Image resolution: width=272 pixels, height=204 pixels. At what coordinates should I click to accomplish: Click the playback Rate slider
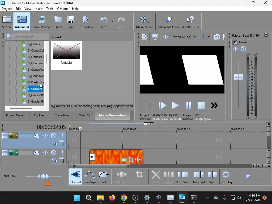(x=43, y=176)
